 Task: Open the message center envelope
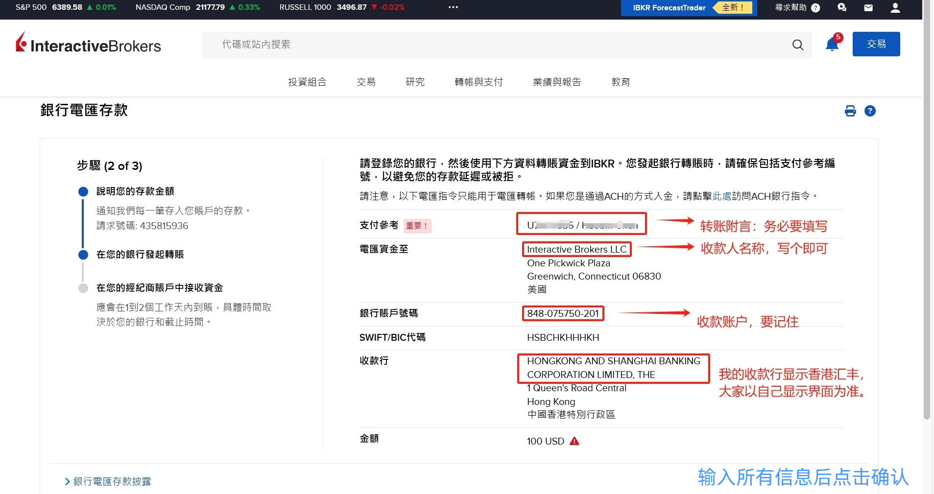pos(868,7)
